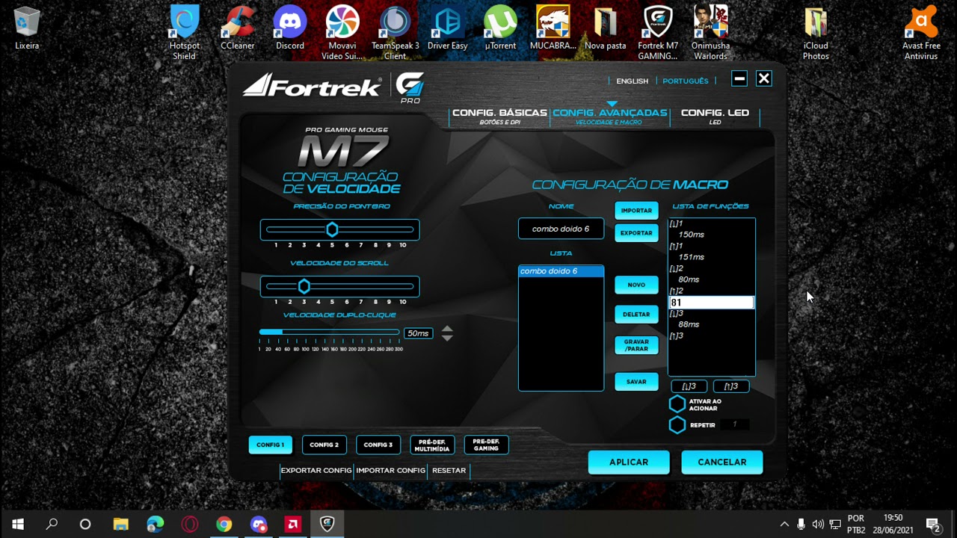Launch Google Chrome from taskbar
The width and height of the screenshot is (957, 538).
(224, 524)
